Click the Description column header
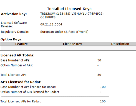 coord(120,44)
